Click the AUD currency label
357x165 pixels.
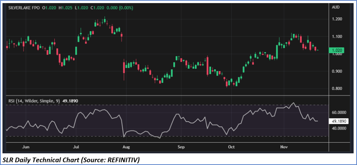point(336,7)
